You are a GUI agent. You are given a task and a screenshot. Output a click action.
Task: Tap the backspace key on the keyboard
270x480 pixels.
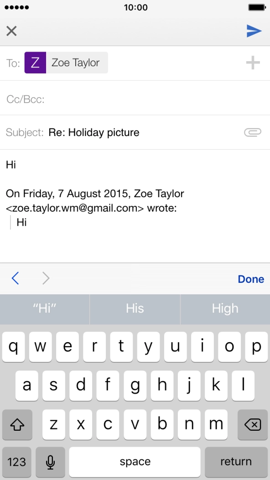coord(253,424)
